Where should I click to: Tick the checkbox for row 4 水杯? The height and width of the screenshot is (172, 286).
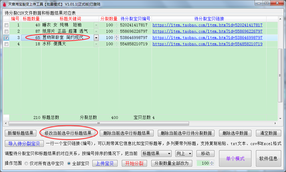tap(6, 44)
